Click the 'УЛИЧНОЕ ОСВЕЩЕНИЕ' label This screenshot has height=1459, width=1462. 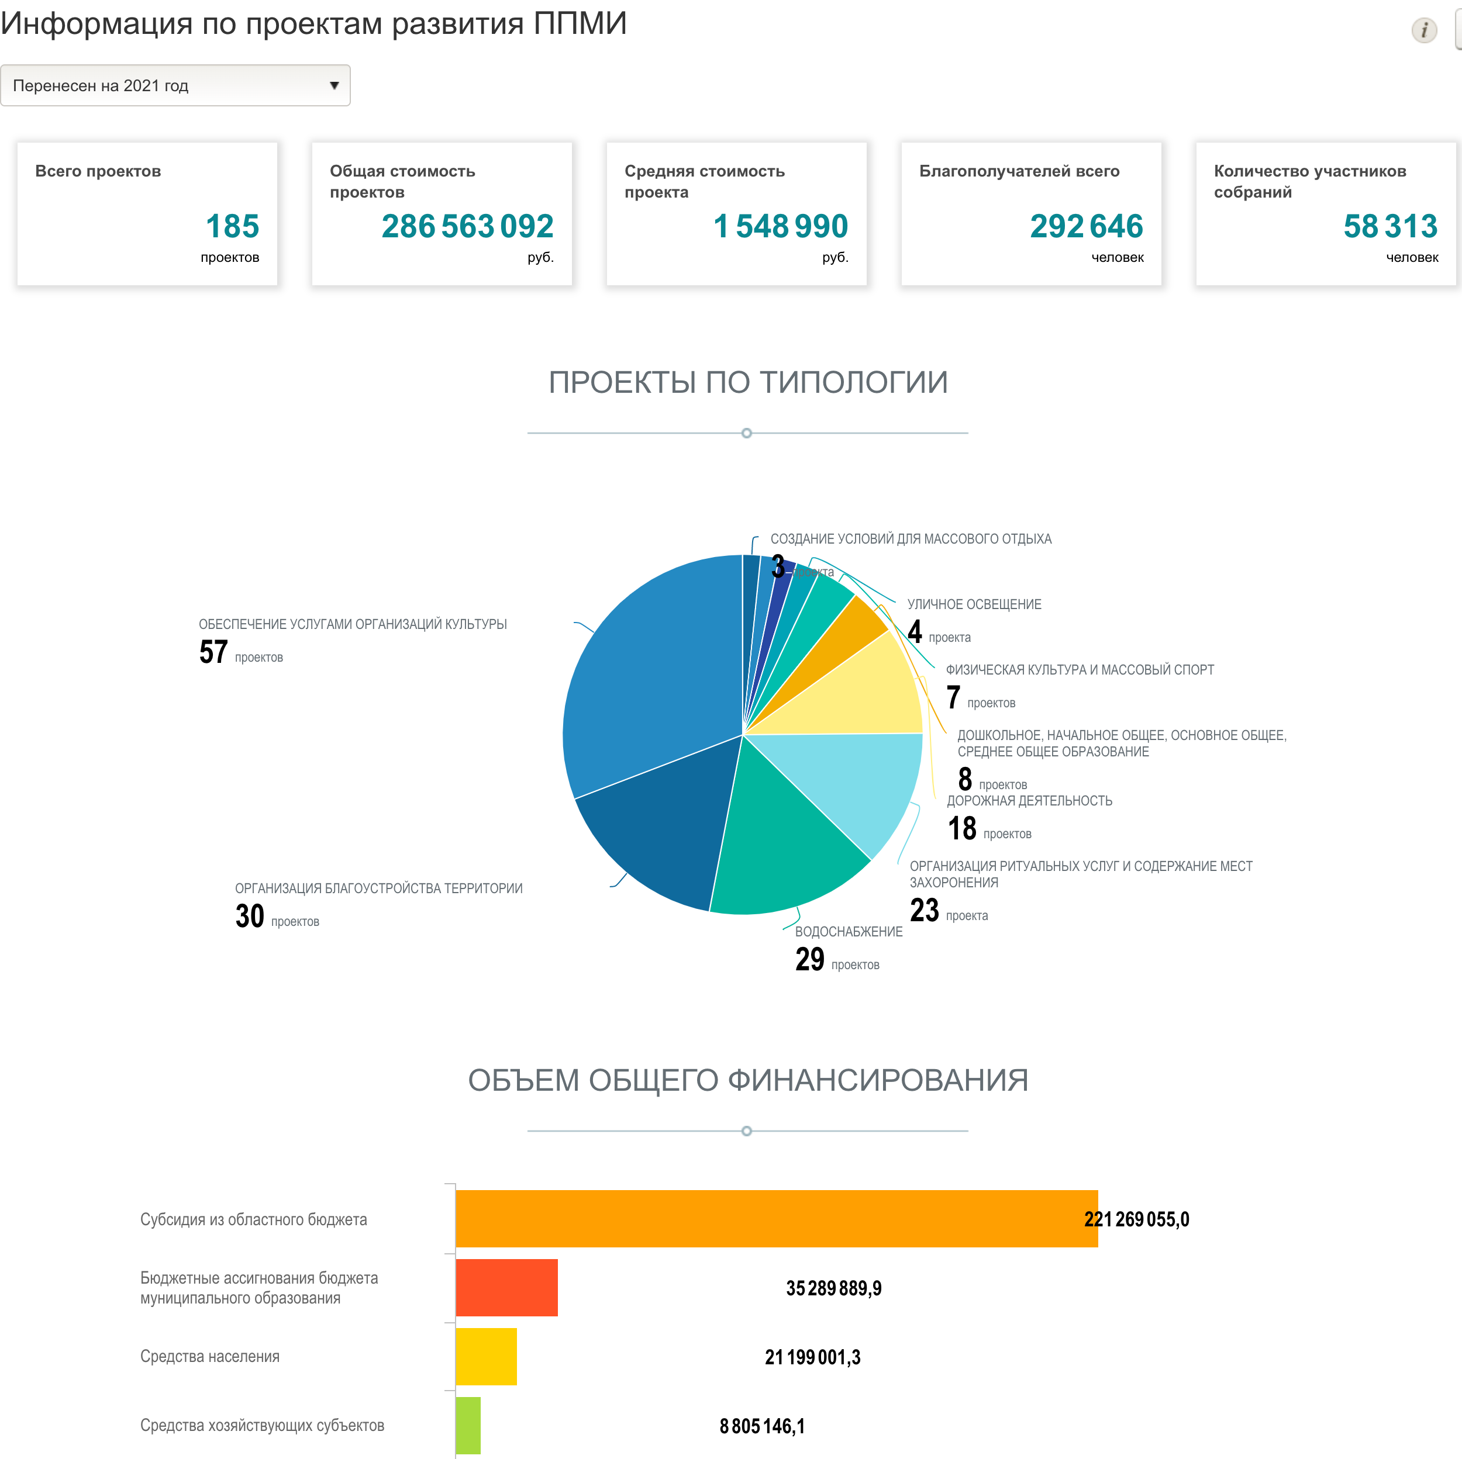pyautogui.click(x=974, y=604)
